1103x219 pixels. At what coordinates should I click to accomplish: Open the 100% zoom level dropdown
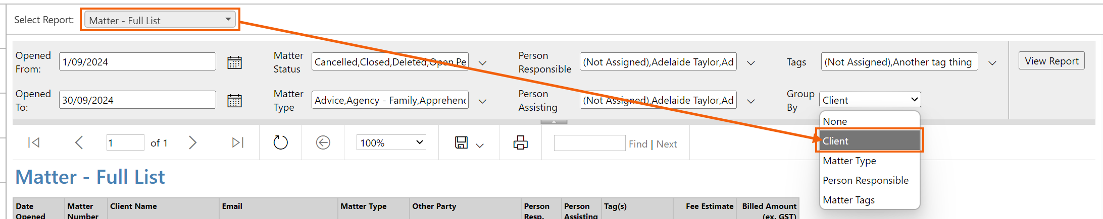click(391, 143)
